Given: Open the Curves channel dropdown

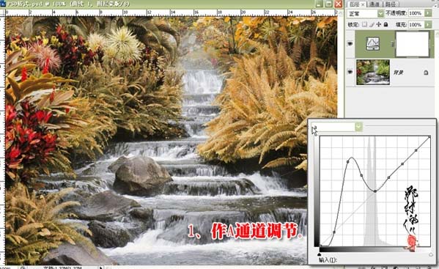Looking at the screenshot, I should 358,127.
